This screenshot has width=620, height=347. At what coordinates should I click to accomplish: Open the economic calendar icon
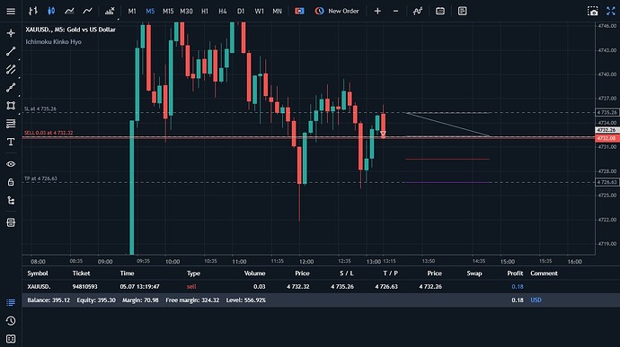pyautogui.click(x=440, y=11)
